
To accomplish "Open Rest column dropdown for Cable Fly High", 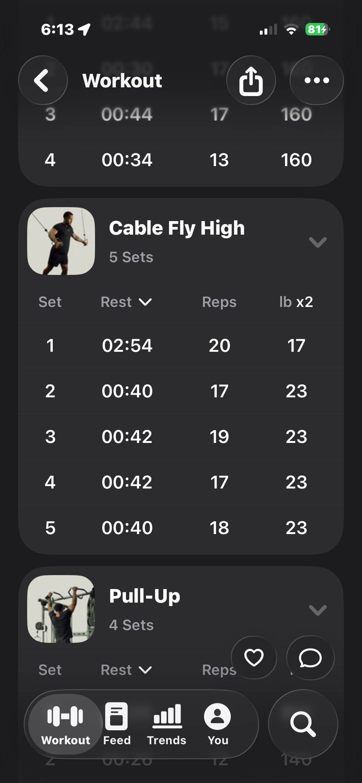I will coord(126,302).
